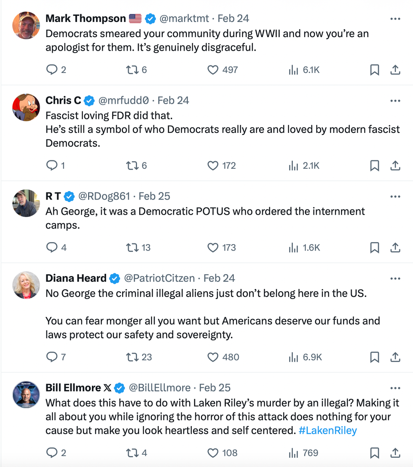Retweet R T's tweet

(x=132, y=248)
